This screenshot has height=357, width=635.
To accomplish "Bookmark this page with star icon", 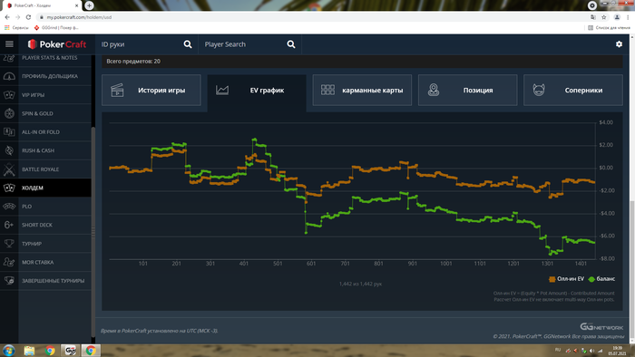I will pos(604,17).
